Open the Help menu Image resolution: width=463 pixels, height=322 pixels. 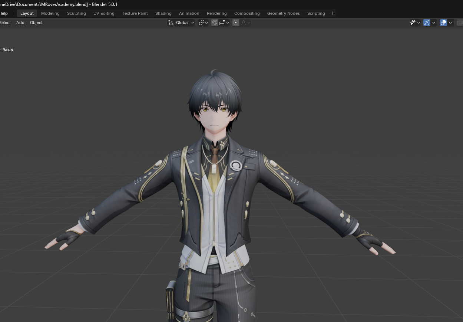4,13
